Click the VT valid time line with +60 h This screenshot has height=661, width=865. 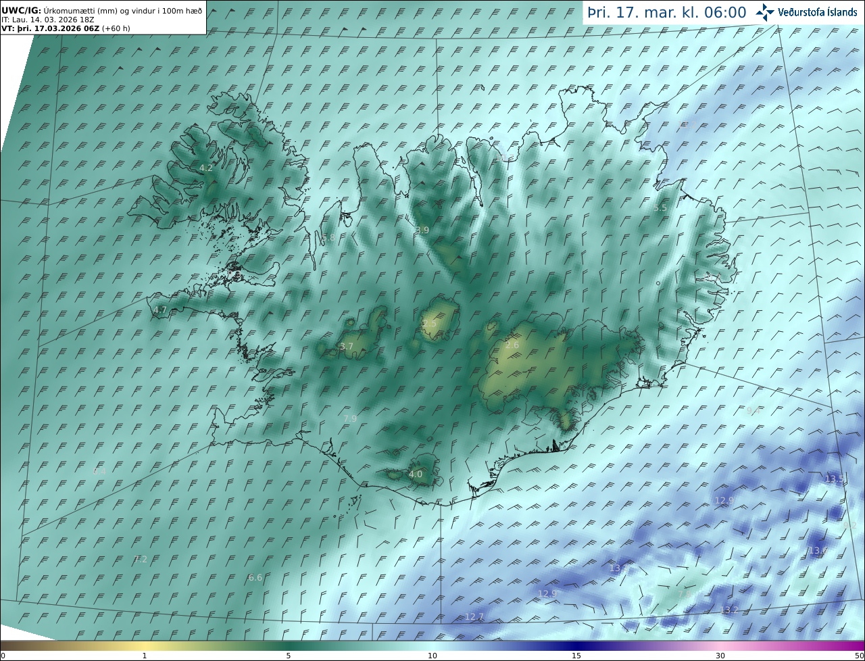pyautogui.click(x=66, y=28)
